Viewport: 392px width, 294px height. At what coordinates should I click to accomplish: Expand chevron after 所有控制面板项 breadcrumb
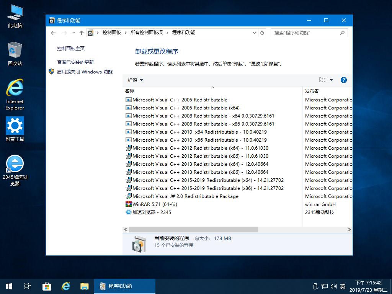167,33
